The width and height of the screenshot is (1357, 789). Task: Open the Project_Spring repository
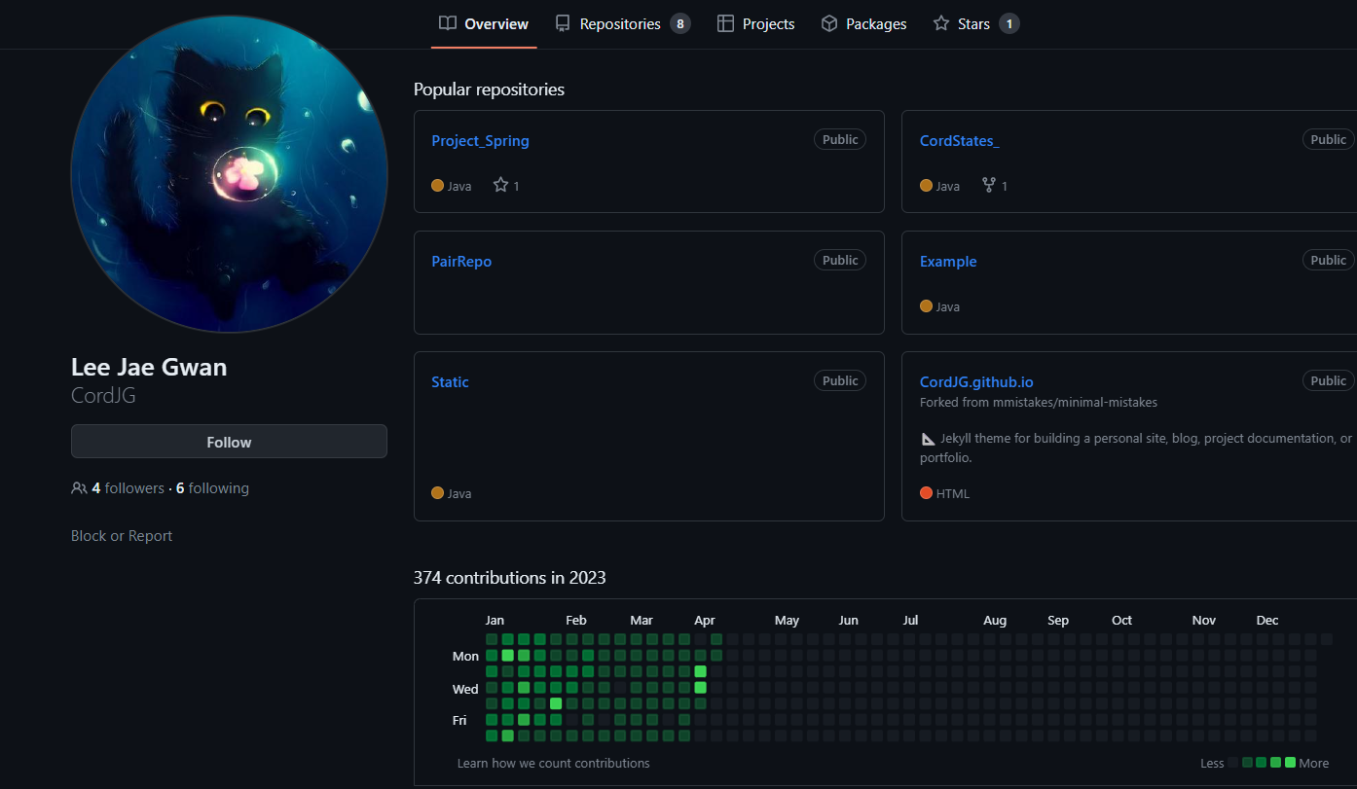481,141
